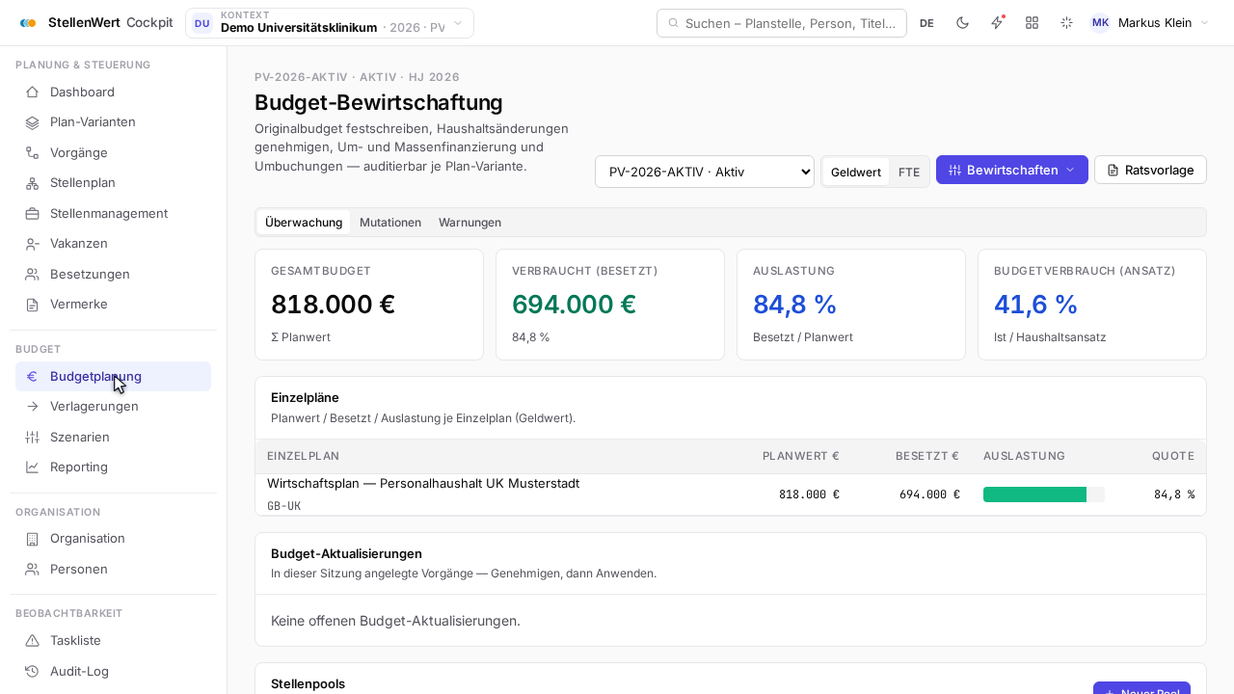Open Szenarien sliders icon
1234x694 pixels.
coord(32,437)
